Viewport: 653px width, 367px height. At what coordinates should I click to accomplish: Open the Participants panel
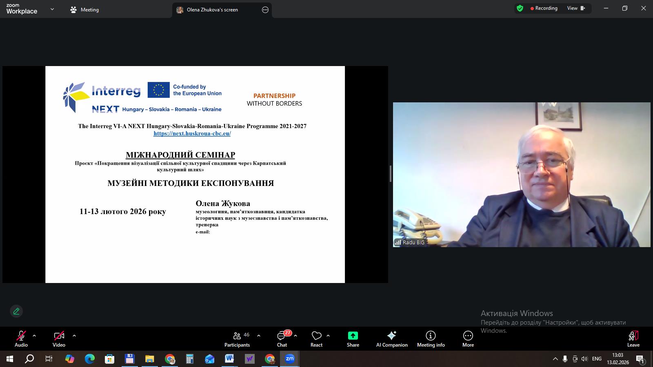237,338
